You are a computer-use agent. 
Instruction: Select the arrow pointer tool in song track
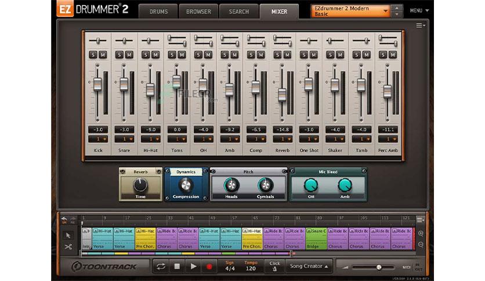[x=68, y=235]
